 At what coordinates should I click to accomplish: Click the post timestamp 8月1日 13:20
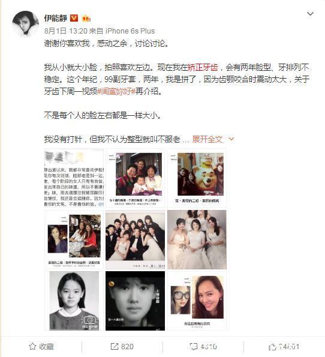(x=66, y=31)
